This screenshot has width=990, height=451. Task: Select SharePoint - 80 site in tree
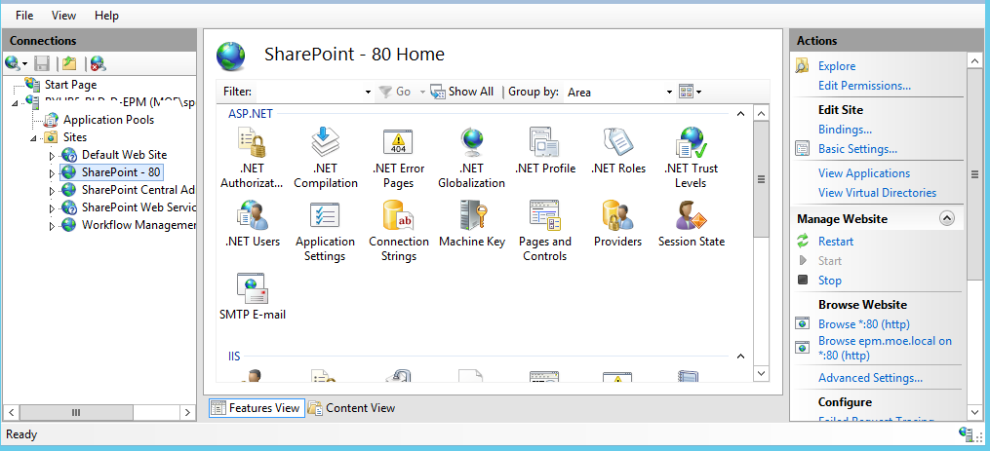pos(121,172)
